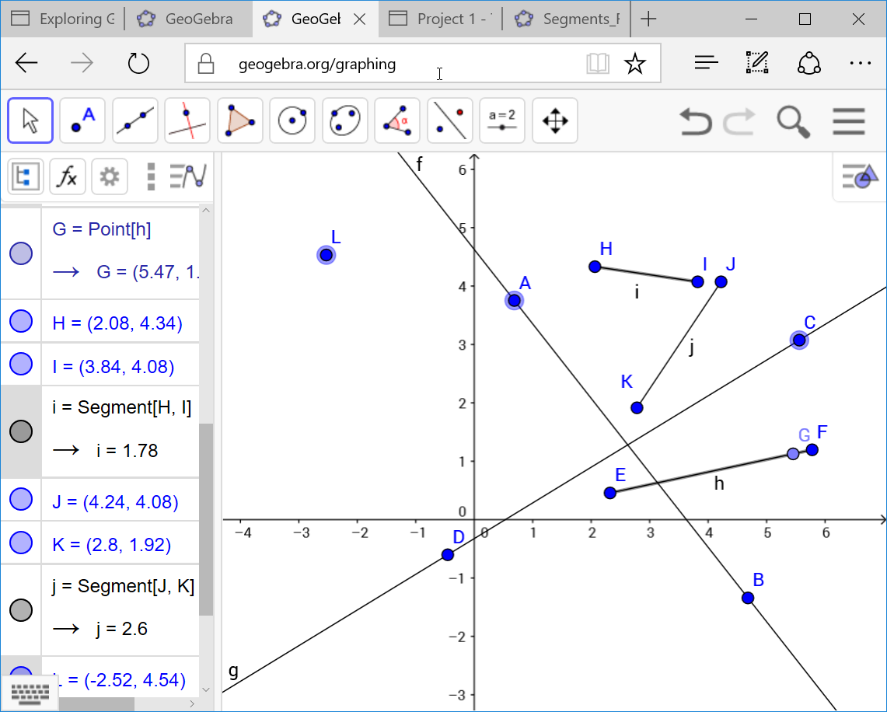The image size is (887, 712).
Task: Toggle visibility of segment i
Action: [21, 431]
